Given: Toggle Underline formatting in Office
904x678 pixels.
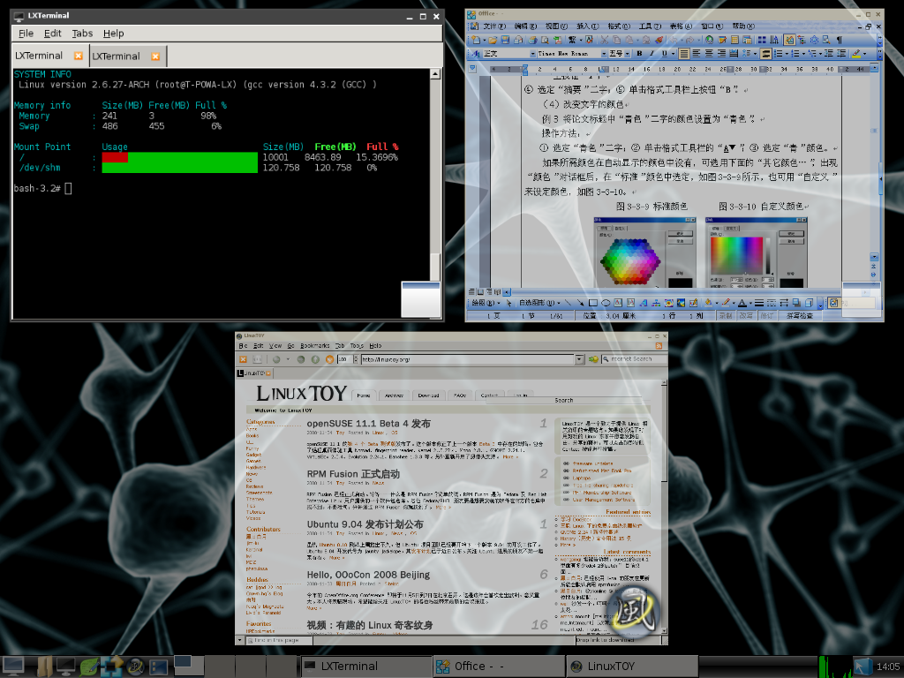Looking at the screenshot, I should point(664,54).
